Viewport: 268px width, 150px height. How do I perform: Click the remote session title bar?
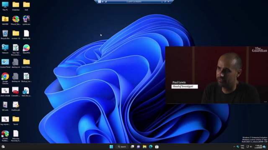[x=134, y=2]
